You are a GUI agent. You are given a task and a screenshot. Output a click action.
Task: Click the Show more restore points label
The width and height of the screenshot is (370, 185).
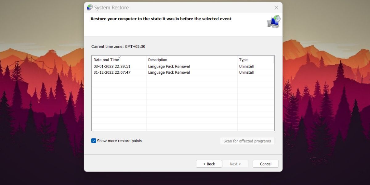(119, 141)
